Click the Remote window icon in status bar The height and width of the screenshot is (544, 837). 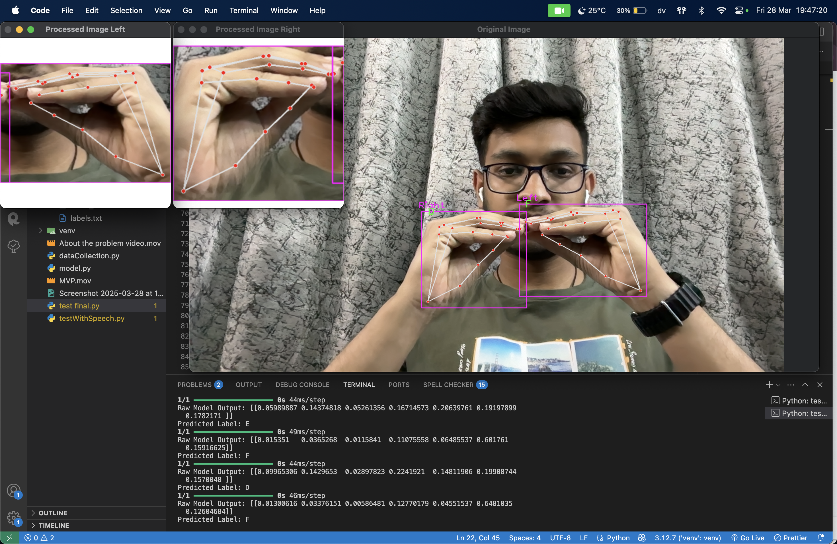click(x=9, y=538)
